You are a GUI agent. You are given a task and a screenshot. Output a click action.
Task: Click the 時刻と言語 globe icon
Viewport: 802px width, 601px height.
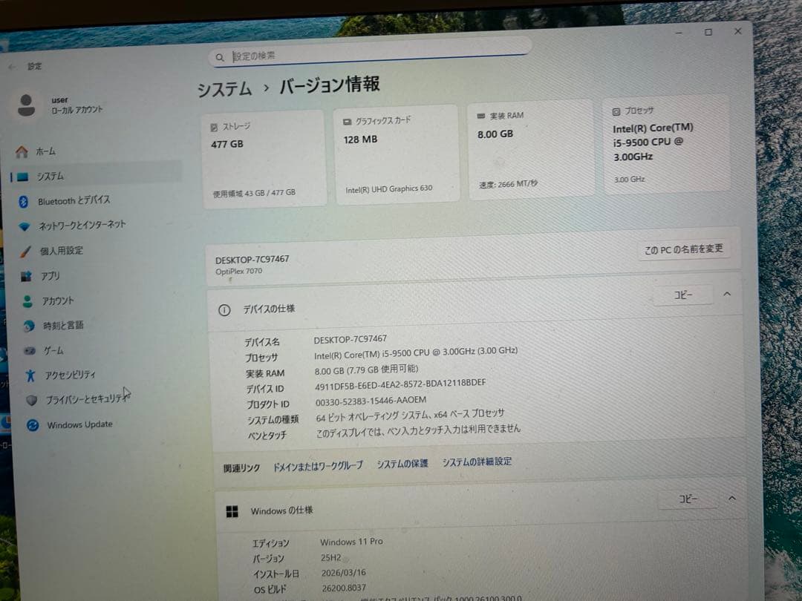point(29,326)
